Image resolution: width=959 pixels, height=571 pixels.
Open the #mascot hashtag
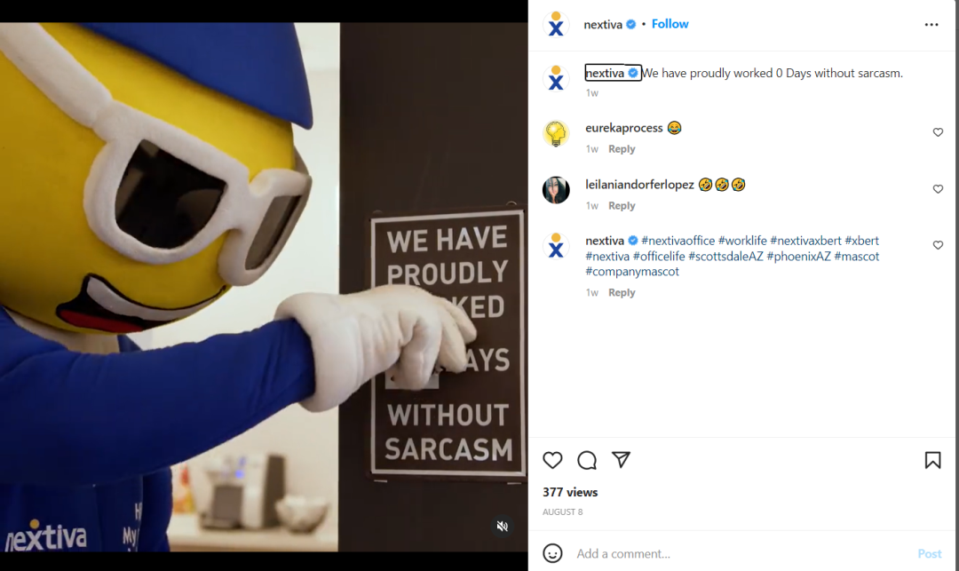tap(857, 256)
